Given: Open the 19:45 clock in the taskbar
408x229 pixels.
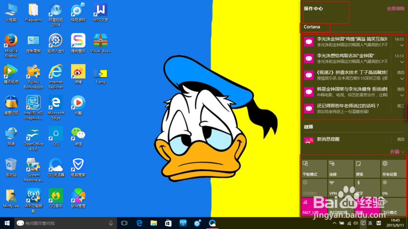Looking at the screenshot, I should (395, 223).
